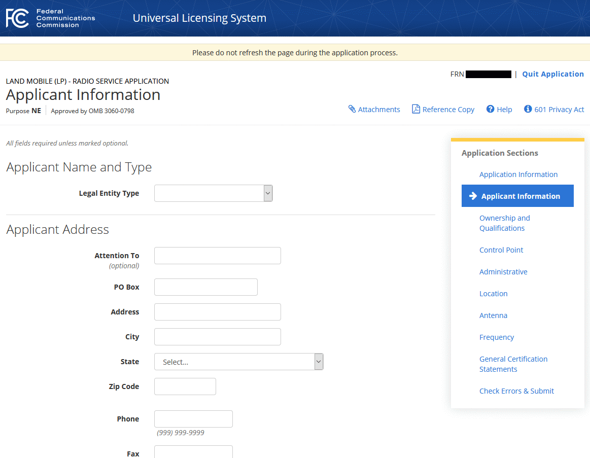Image resolution: width=590 pixels, height=458 pixels.
Task: Click the arrow icon beside Applicant Information
Action: 473,196
